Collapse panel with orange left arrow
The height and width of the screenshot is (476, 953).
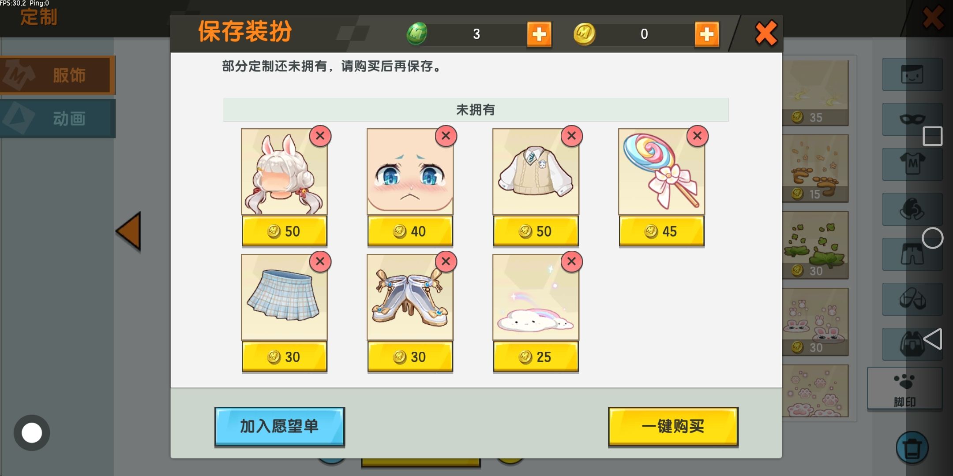pyautogui.click(x=129, y=231)
